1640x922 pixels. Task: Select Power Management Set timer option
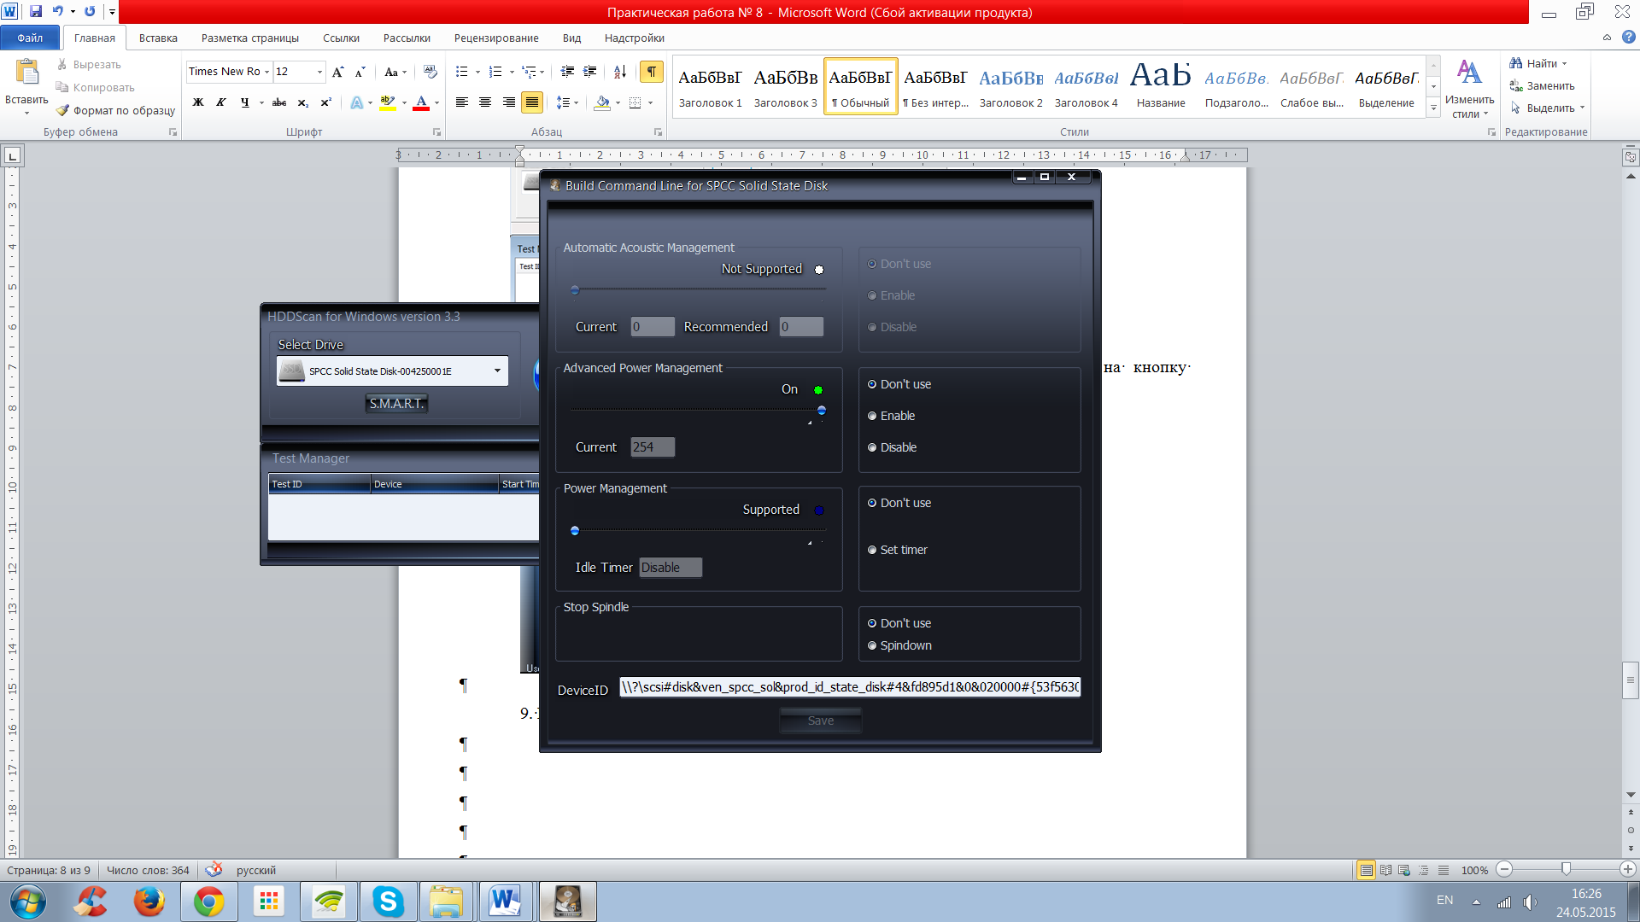(897, 550)
